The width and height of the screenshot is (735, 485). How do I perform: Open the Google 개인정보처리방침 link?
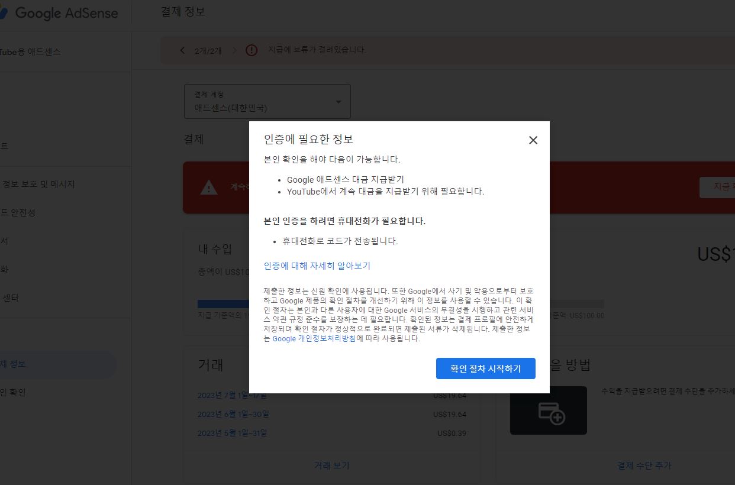pos(314,339)
